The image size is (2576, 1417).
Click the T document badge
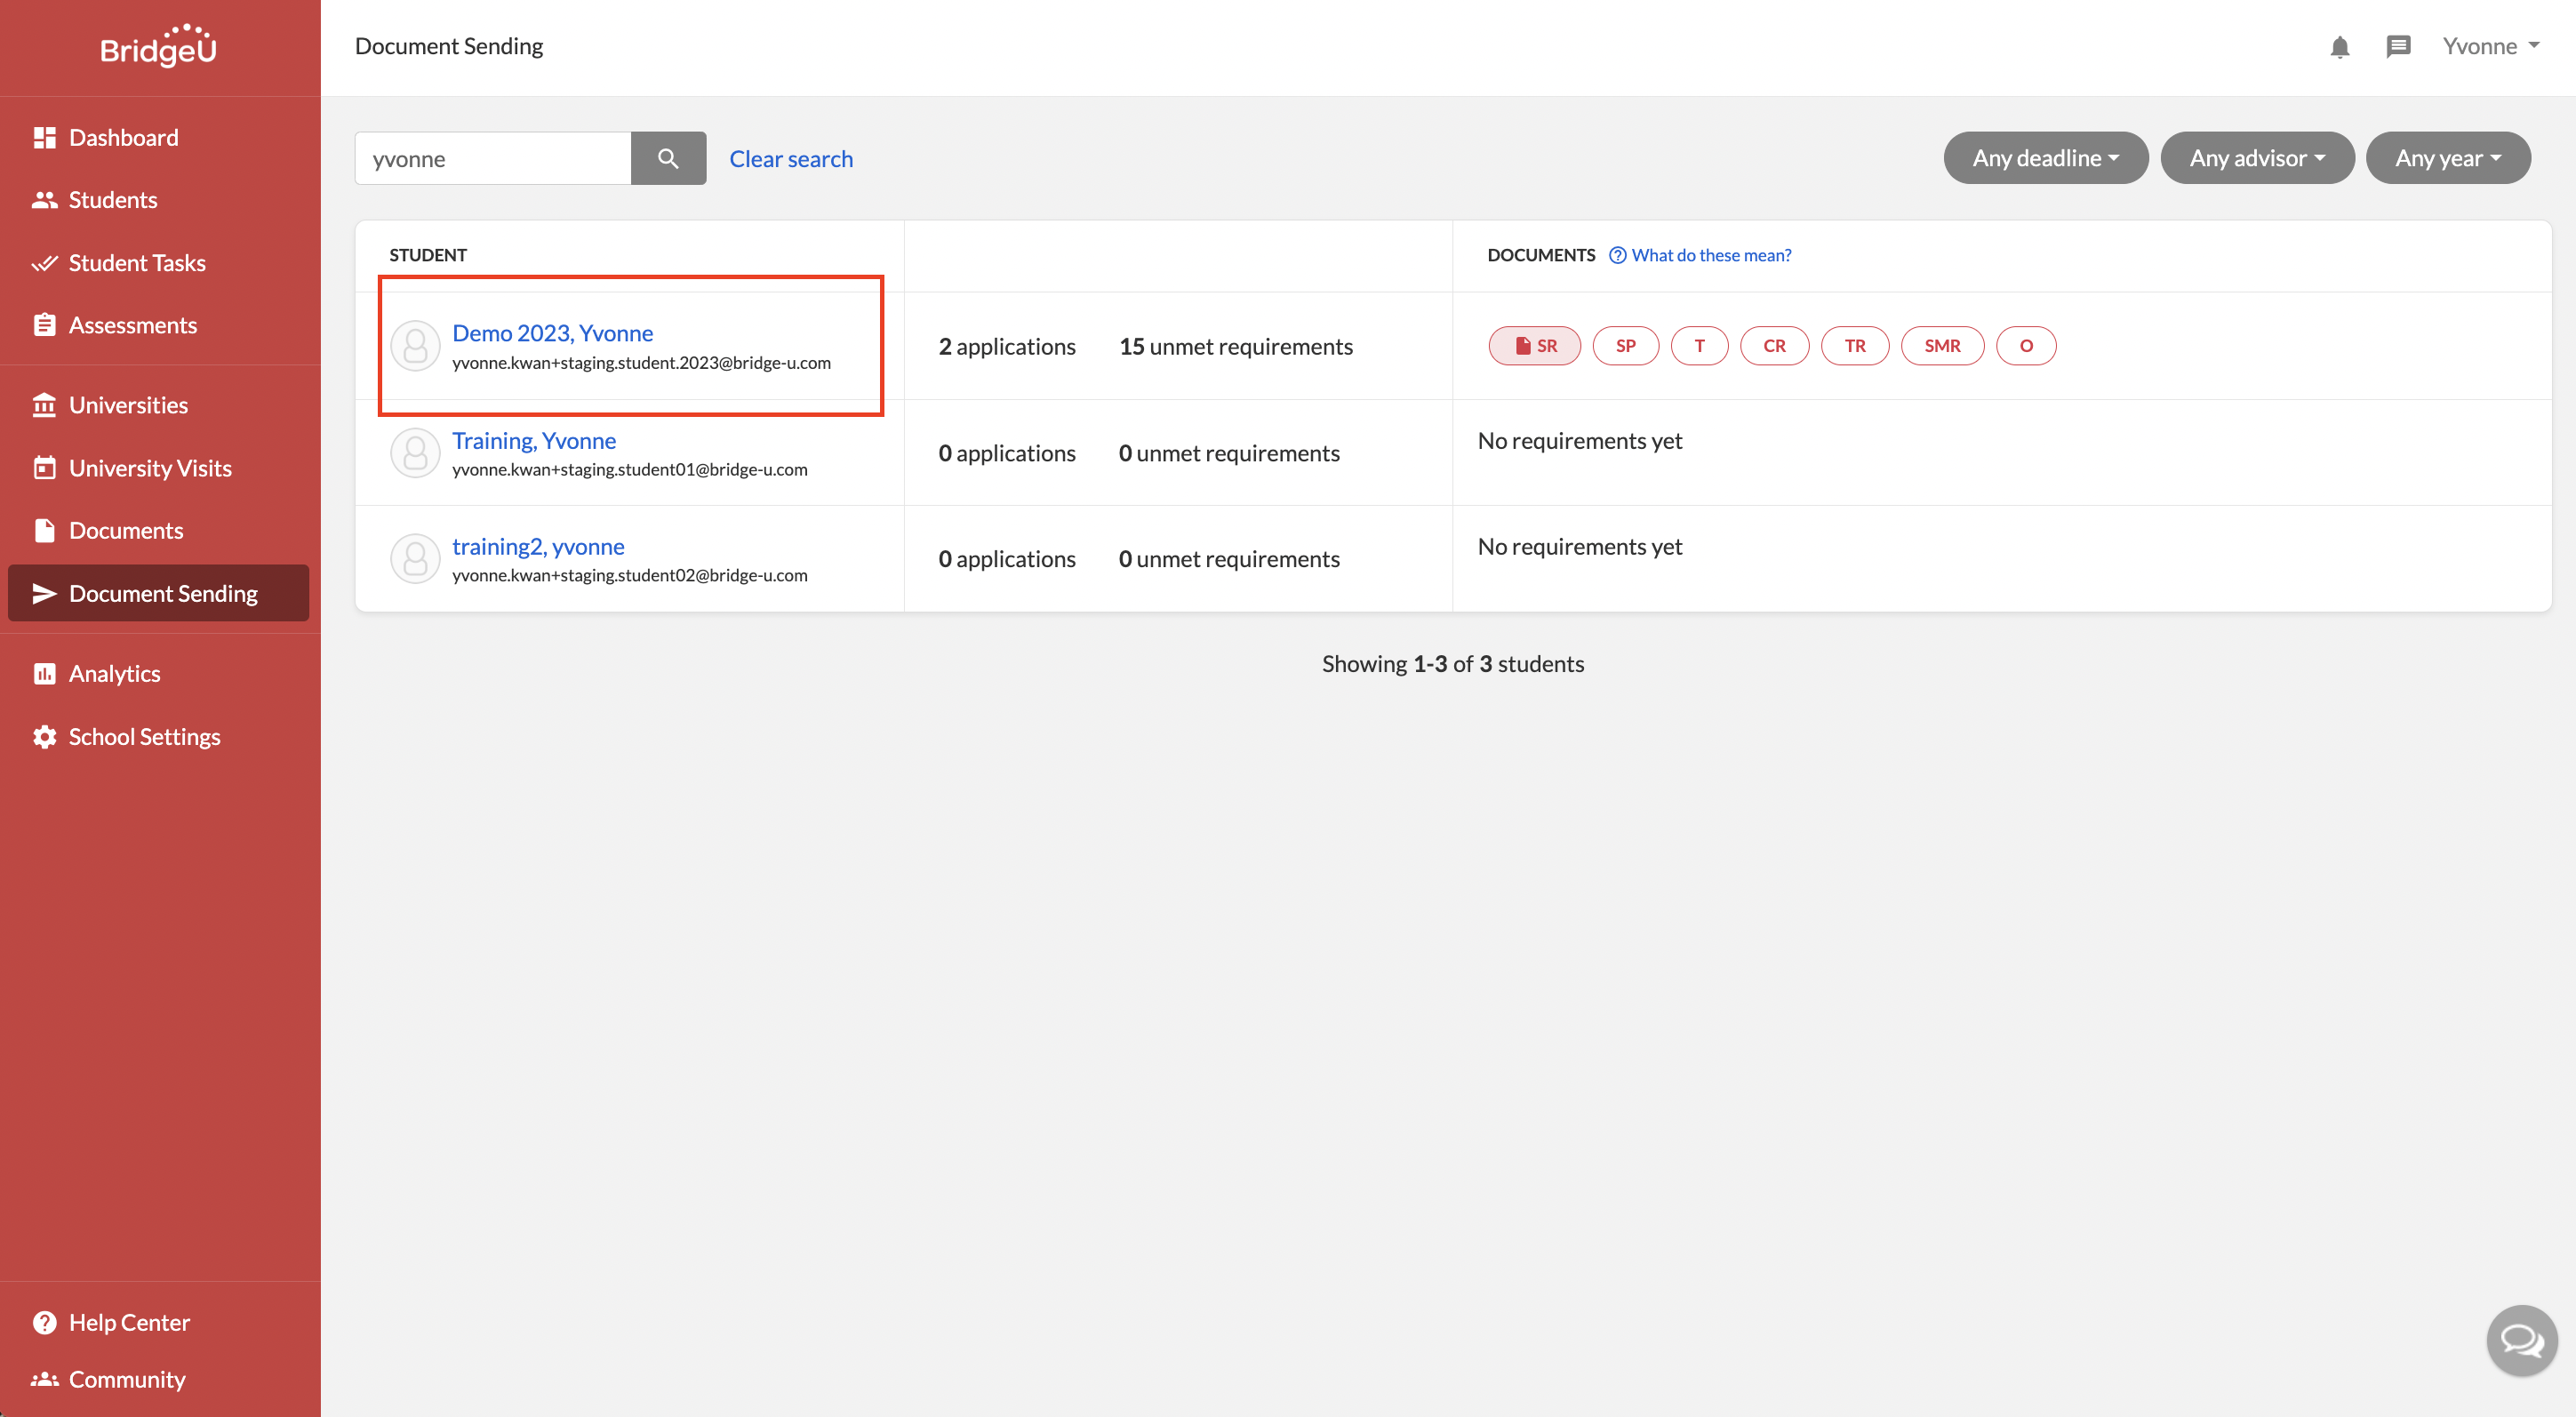coord(1699,346)
